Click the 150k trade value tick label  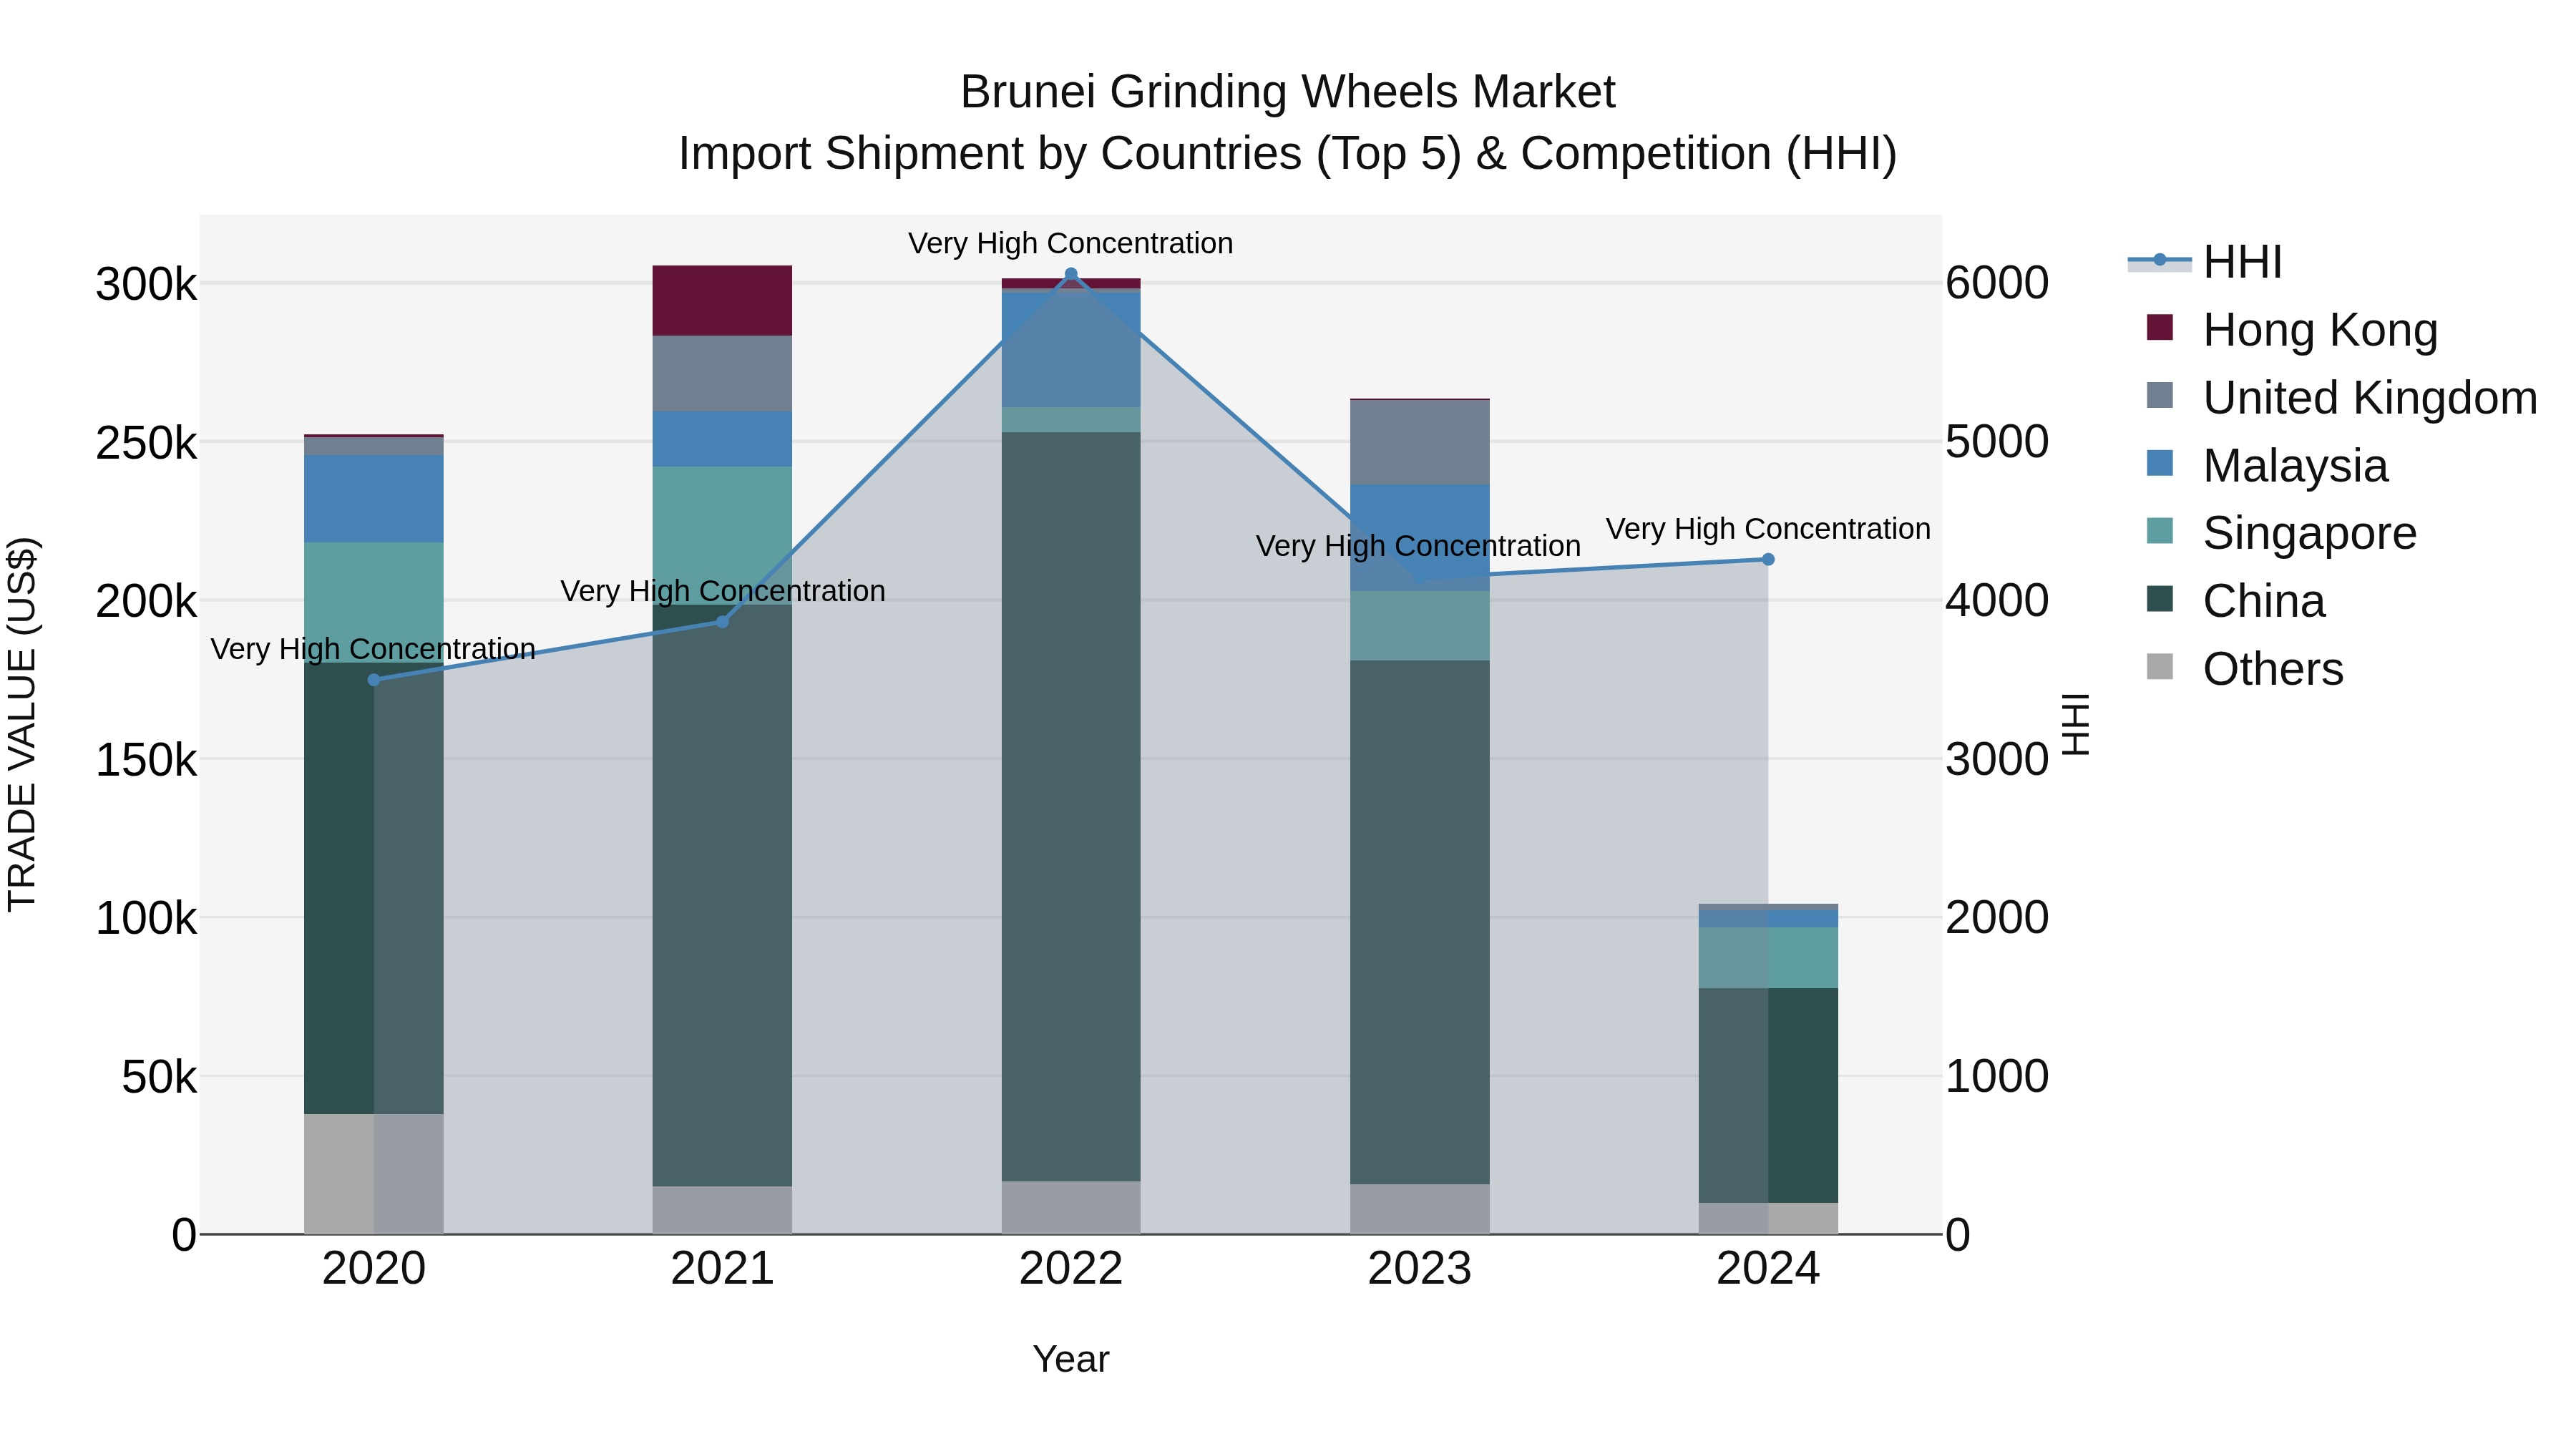click(x=146, y=761)
